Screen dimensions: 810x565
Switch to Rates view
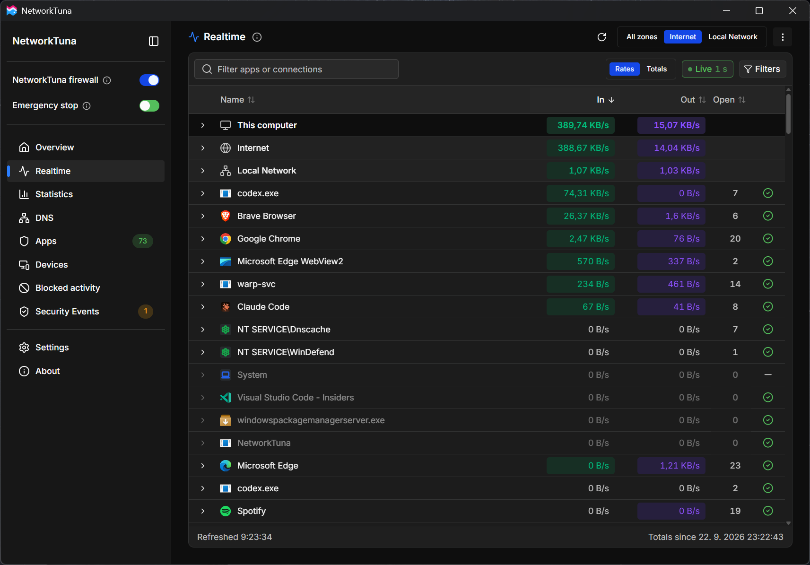tap(625, 69)
